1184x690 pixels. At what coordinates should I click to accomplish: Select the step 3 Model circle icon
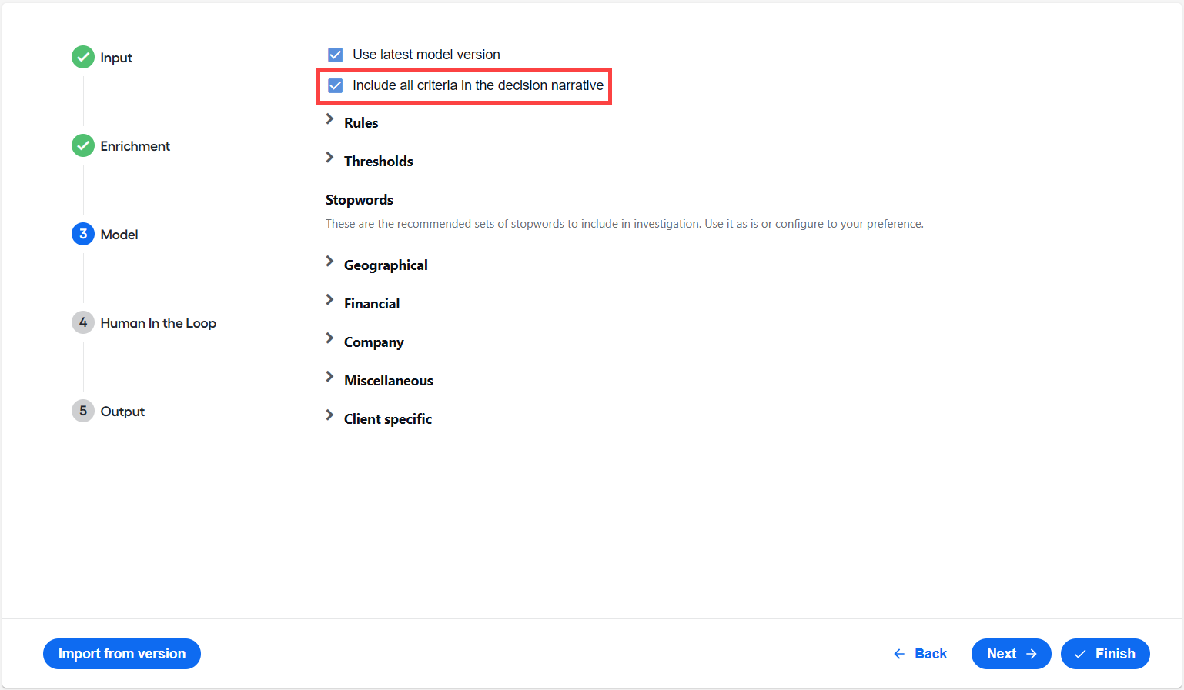pos(83,234)
